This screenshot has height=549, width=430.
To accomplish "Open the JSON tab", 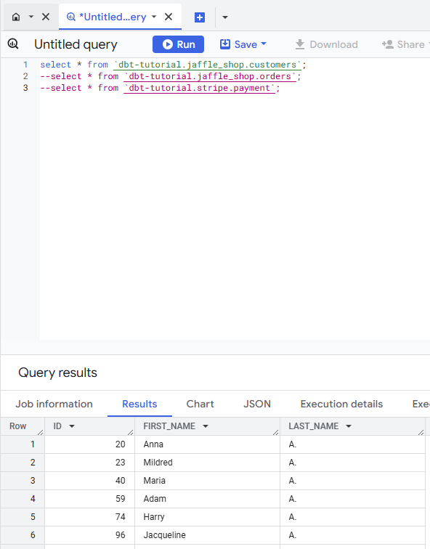I will click(x=257, y=404).
